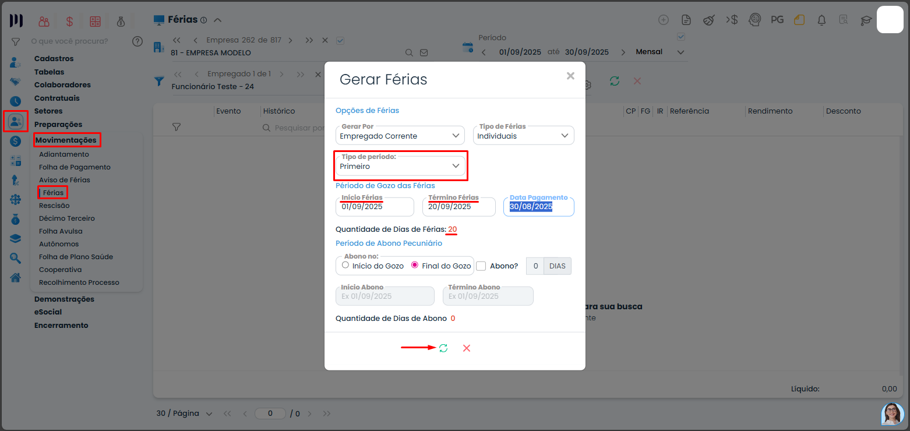Select the Final do Gozo radio option
The width and height of the screenshot is (910, 431).
(415, 265)
